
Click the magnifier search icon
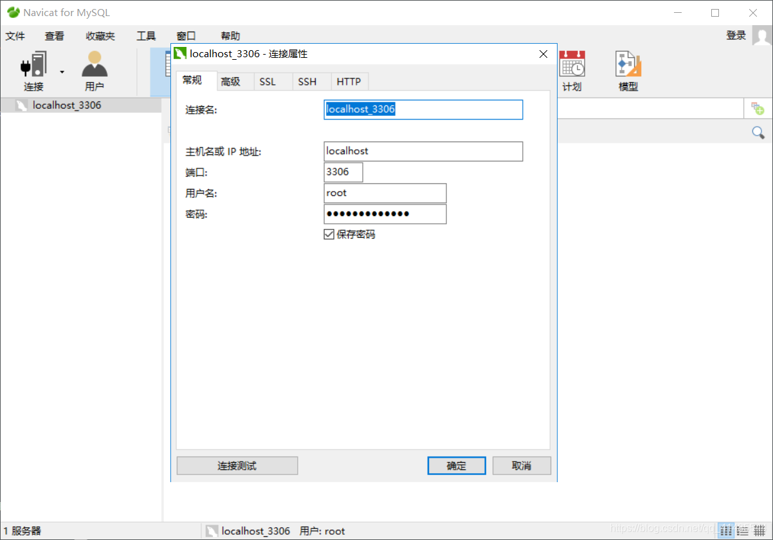(x=758, y=132)
